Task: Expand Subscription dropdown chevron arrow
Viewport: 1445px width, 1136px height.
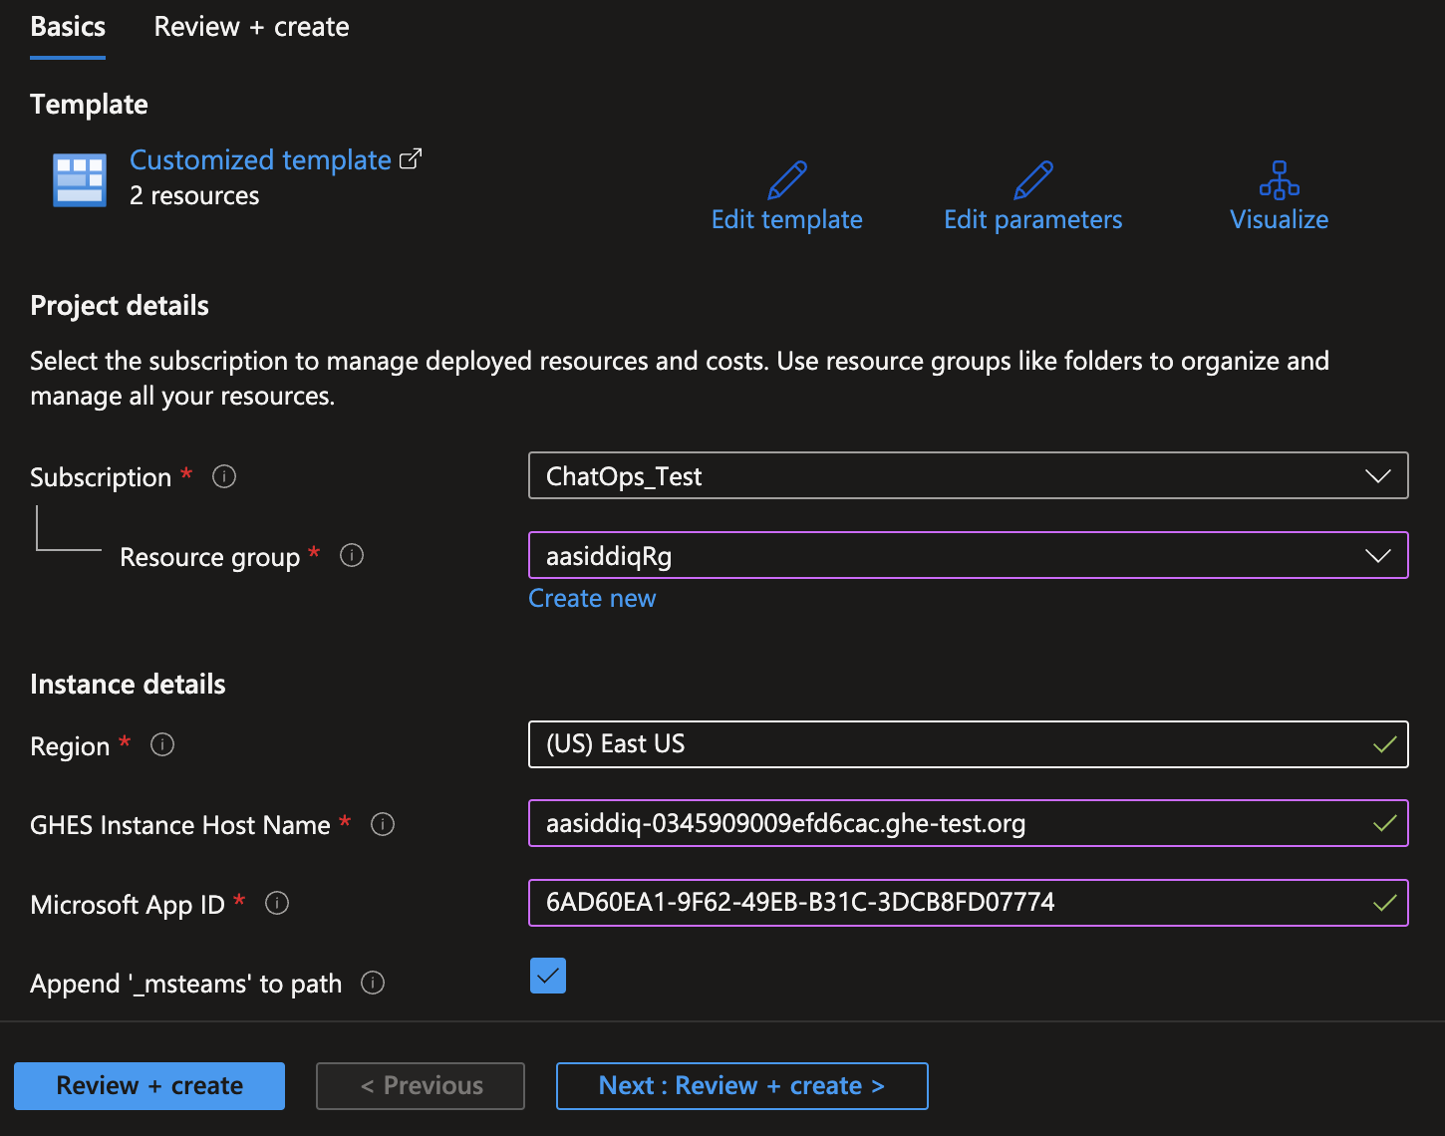Action: click(1378, 476)
